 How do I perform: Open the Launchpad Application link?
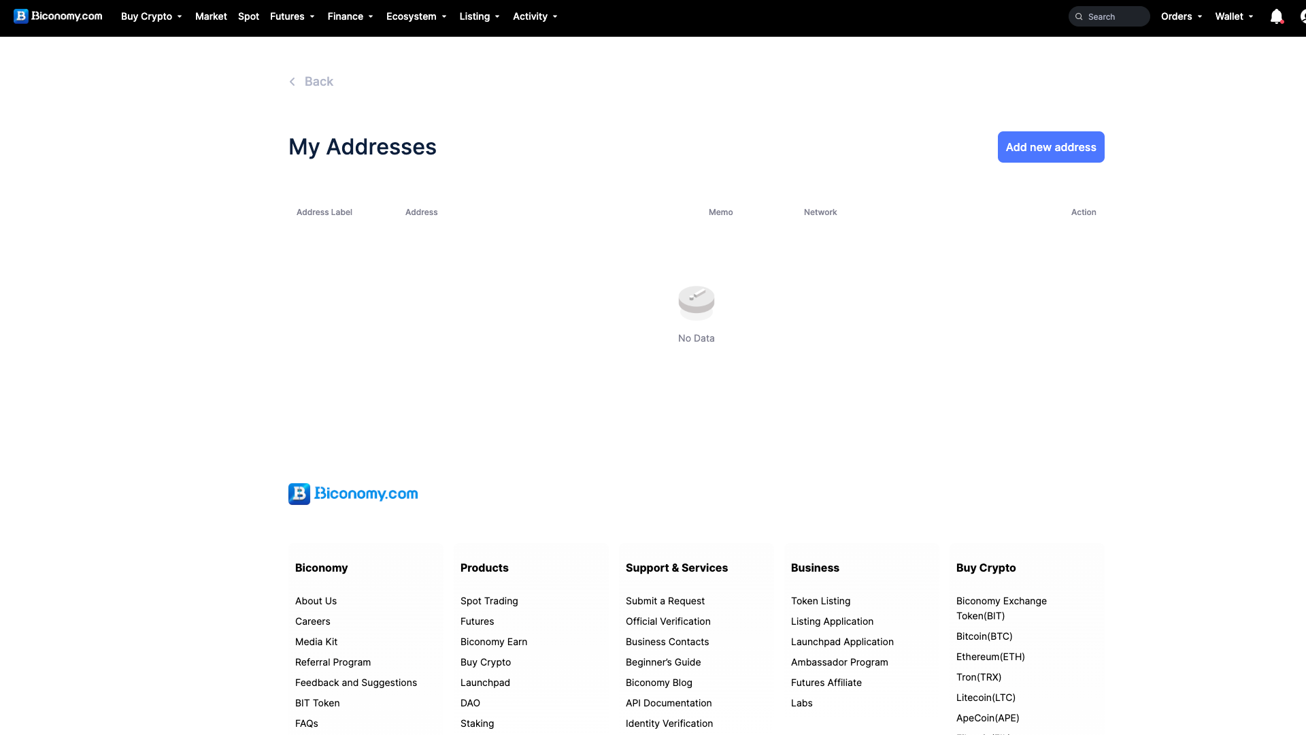842,642
